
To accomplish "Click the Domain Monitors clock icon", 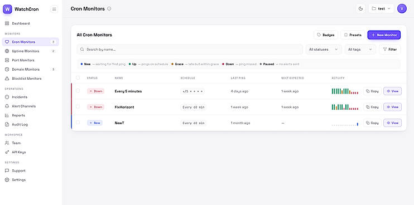I will pyautogui.click(x=7, y=70).
